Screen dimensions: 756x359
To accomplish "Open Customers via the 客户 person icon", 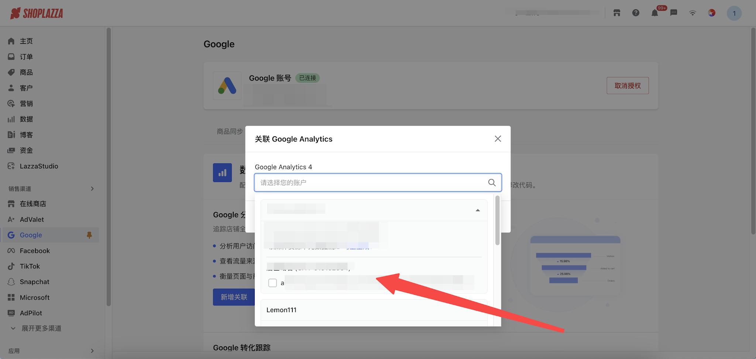I will [x=11, y=88].
